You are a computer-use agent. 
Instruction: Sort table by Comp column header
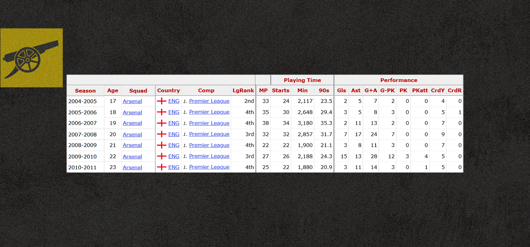[206, 90]
